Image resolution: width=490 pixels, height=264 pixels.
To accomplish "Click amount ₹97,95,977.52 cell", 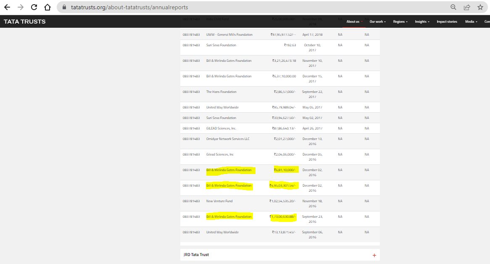I will [x=283, y=34].
